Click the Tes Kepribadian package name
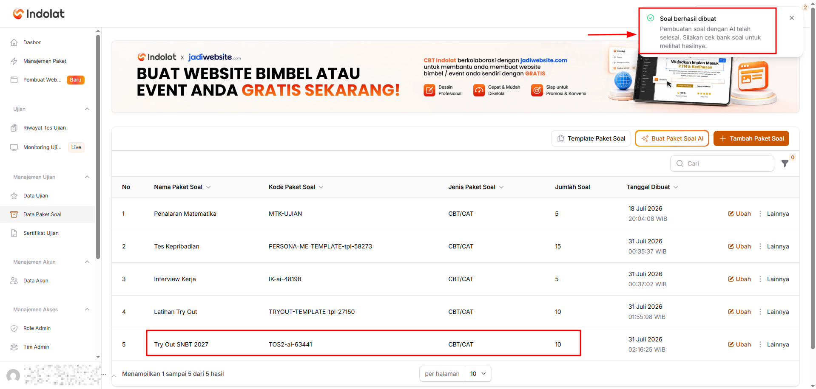 pos(176,246)
